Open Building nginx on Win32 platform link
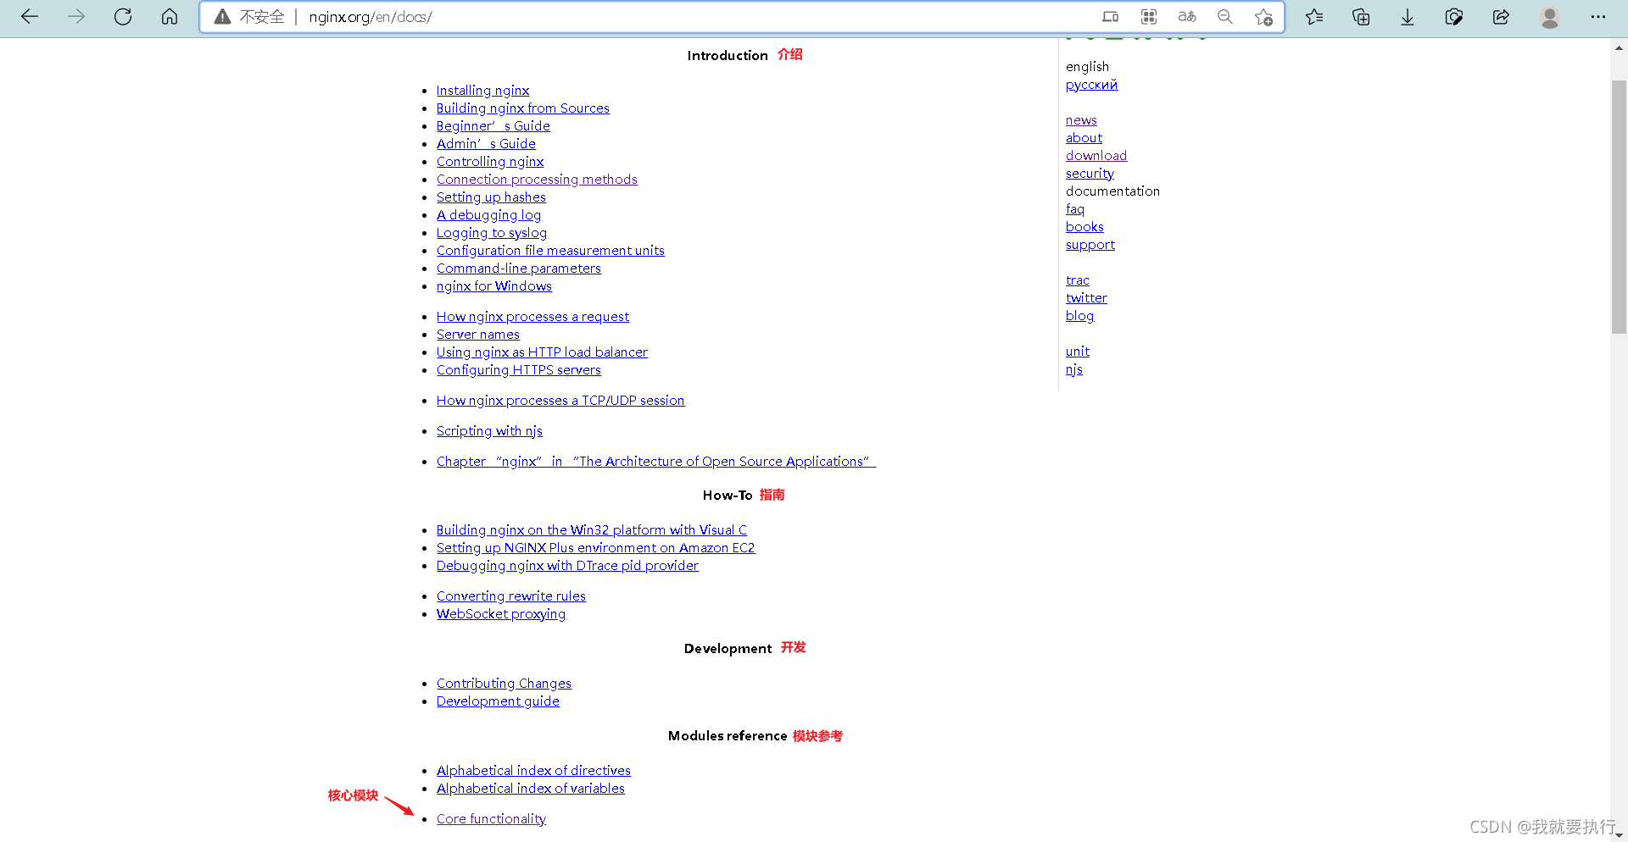 click(592, 530)
